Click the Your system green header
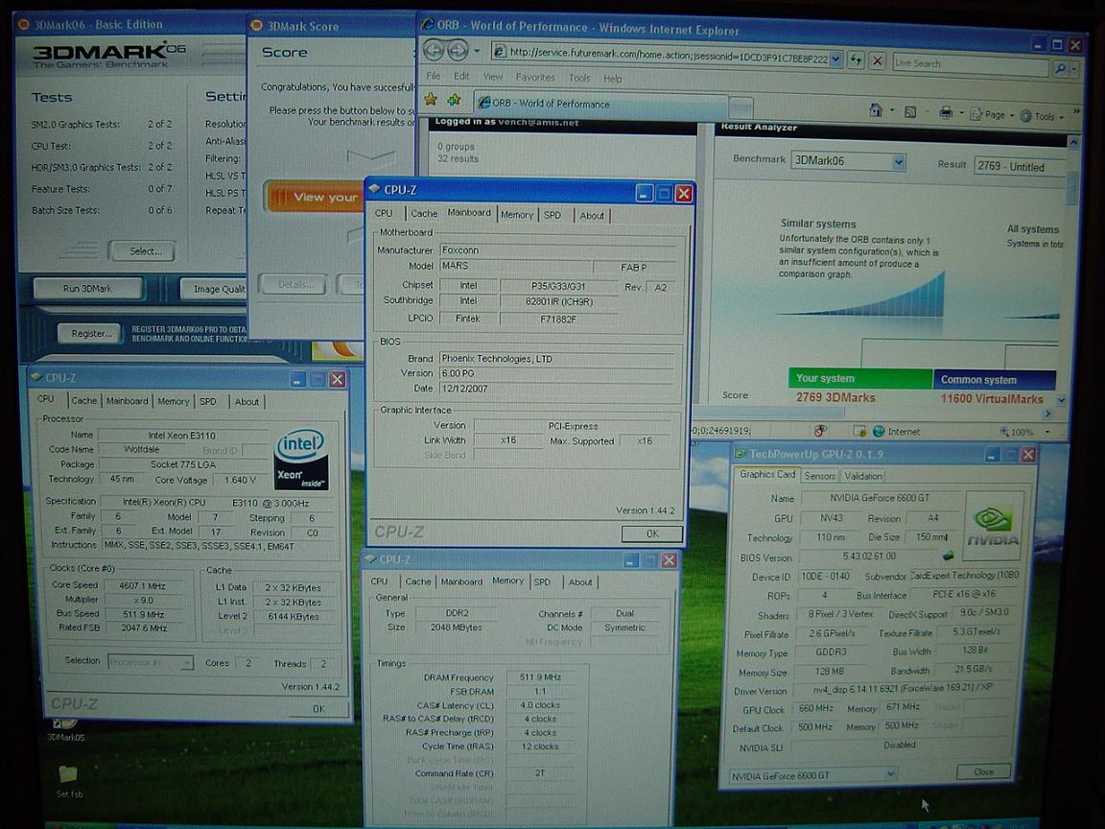The height and width of the screenshot is (829, 1105). point(859,379)
